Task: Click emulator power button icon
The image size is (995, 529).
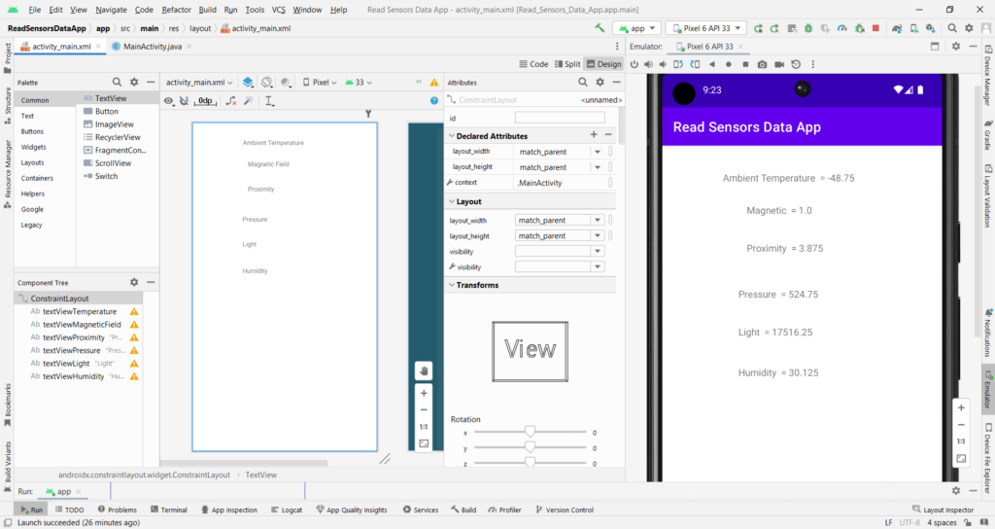Action: [x=634, y=64]
